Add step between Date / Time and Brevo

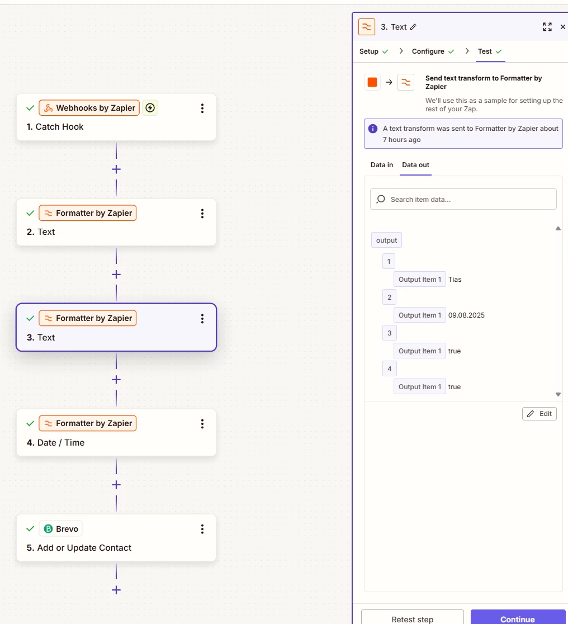pos(116,485)
